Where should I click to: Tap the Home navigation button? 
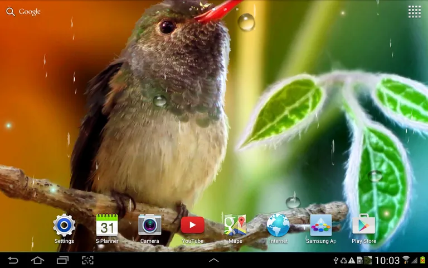point(38,260)
